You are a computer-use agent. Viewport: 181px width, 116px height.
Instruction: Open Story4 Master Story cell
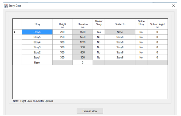tap(99, 42)
